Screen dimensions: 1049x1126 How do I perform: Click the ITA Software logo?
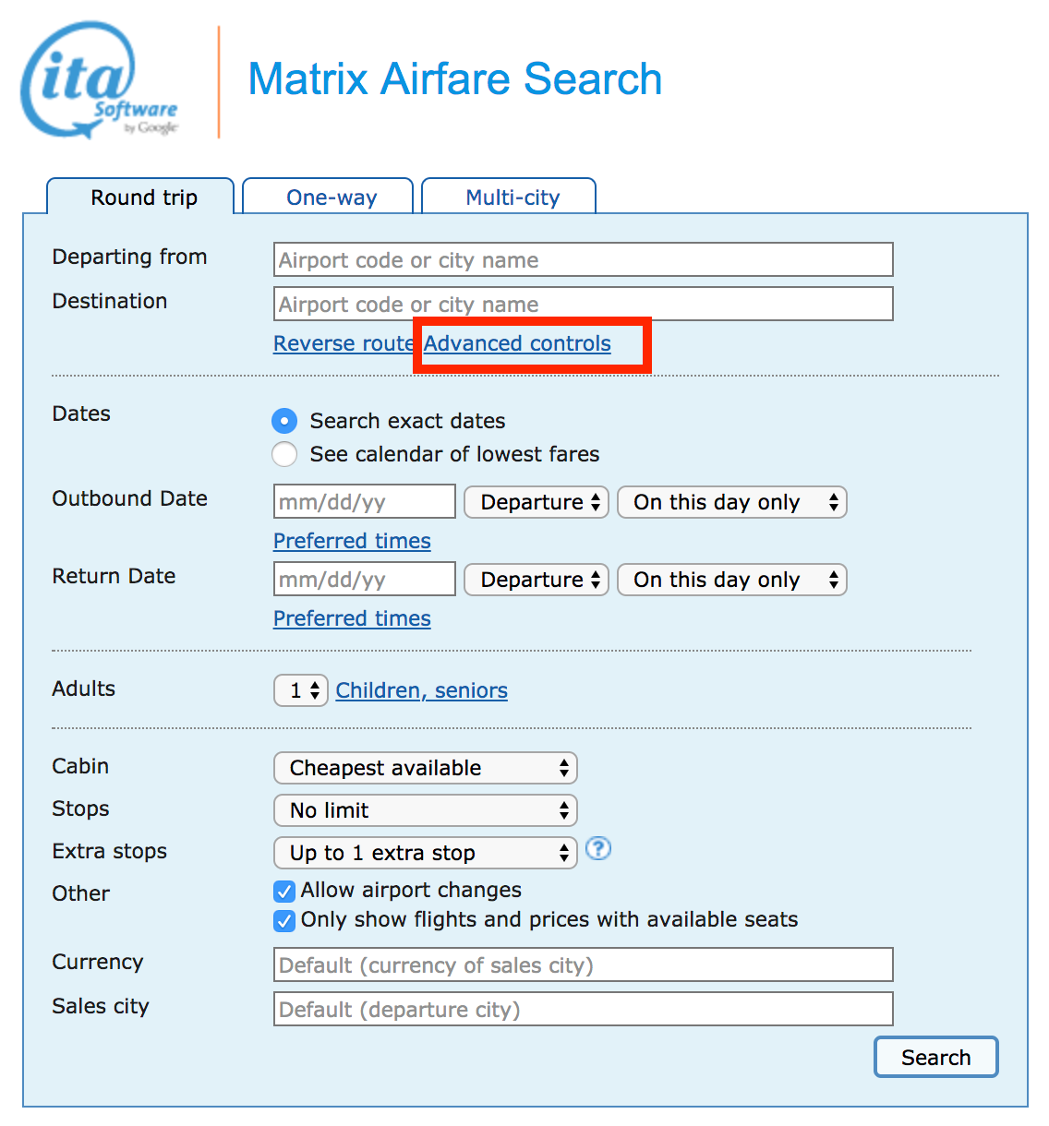tap(100, 80)
